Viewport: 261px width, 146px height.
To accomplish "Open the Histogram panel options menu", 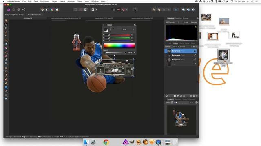I will (x=197, y=18).
